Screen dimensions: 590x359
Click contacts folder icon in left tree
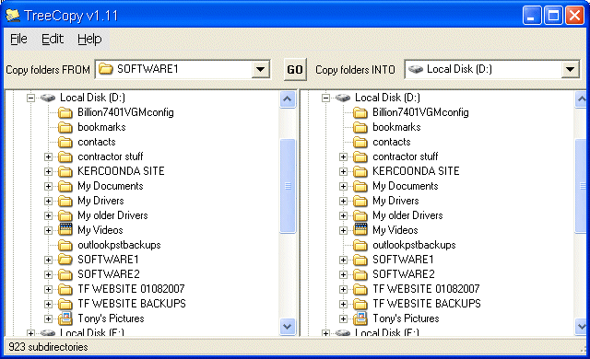pos(65,142)
